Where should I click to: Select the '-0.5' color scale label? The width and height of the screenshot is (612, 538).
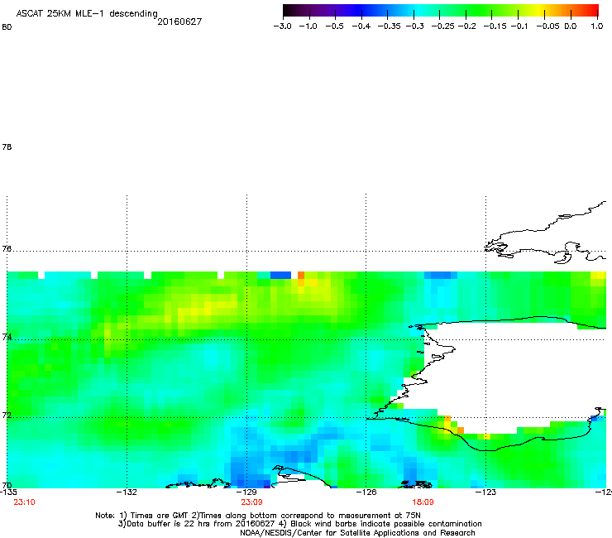[334, 26]
